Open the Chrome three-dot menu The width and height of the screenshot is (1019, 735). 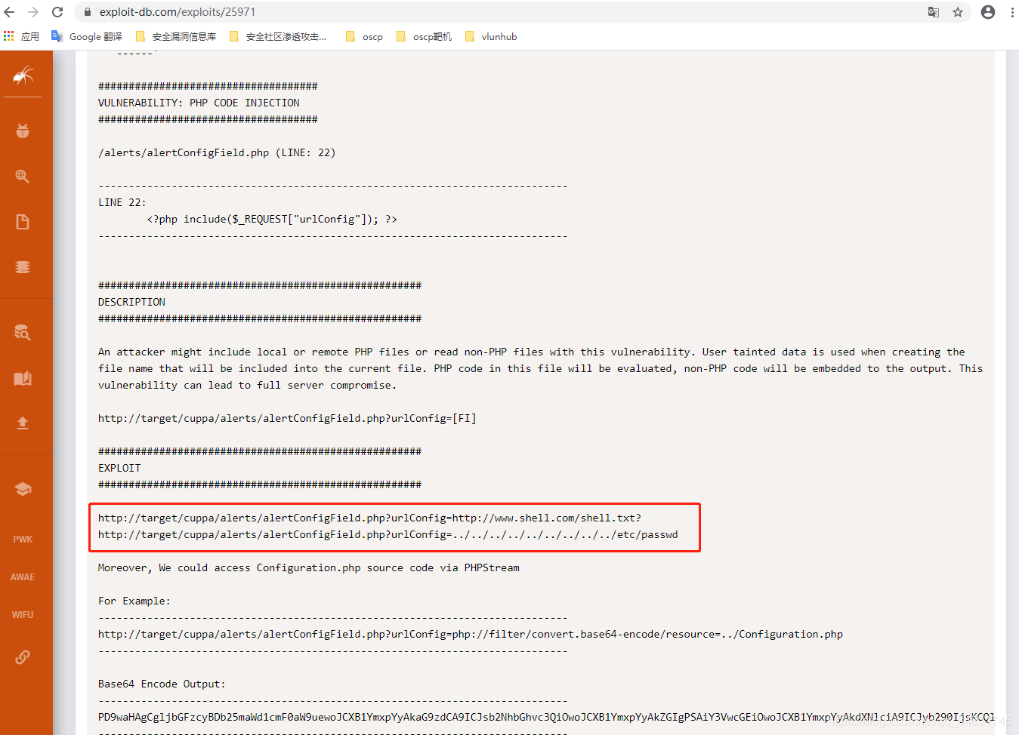pos(1012,12)
